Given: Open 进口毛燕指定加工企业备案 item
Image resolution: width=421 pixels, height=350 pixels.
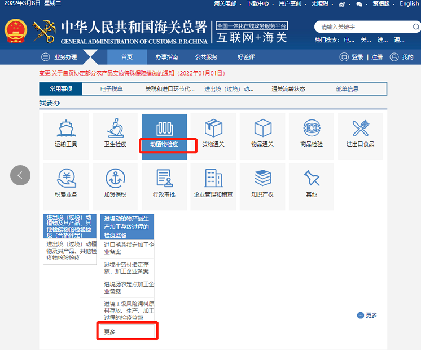Looking at the screenshot, I should pyautogui.click(x=128, y=249).
